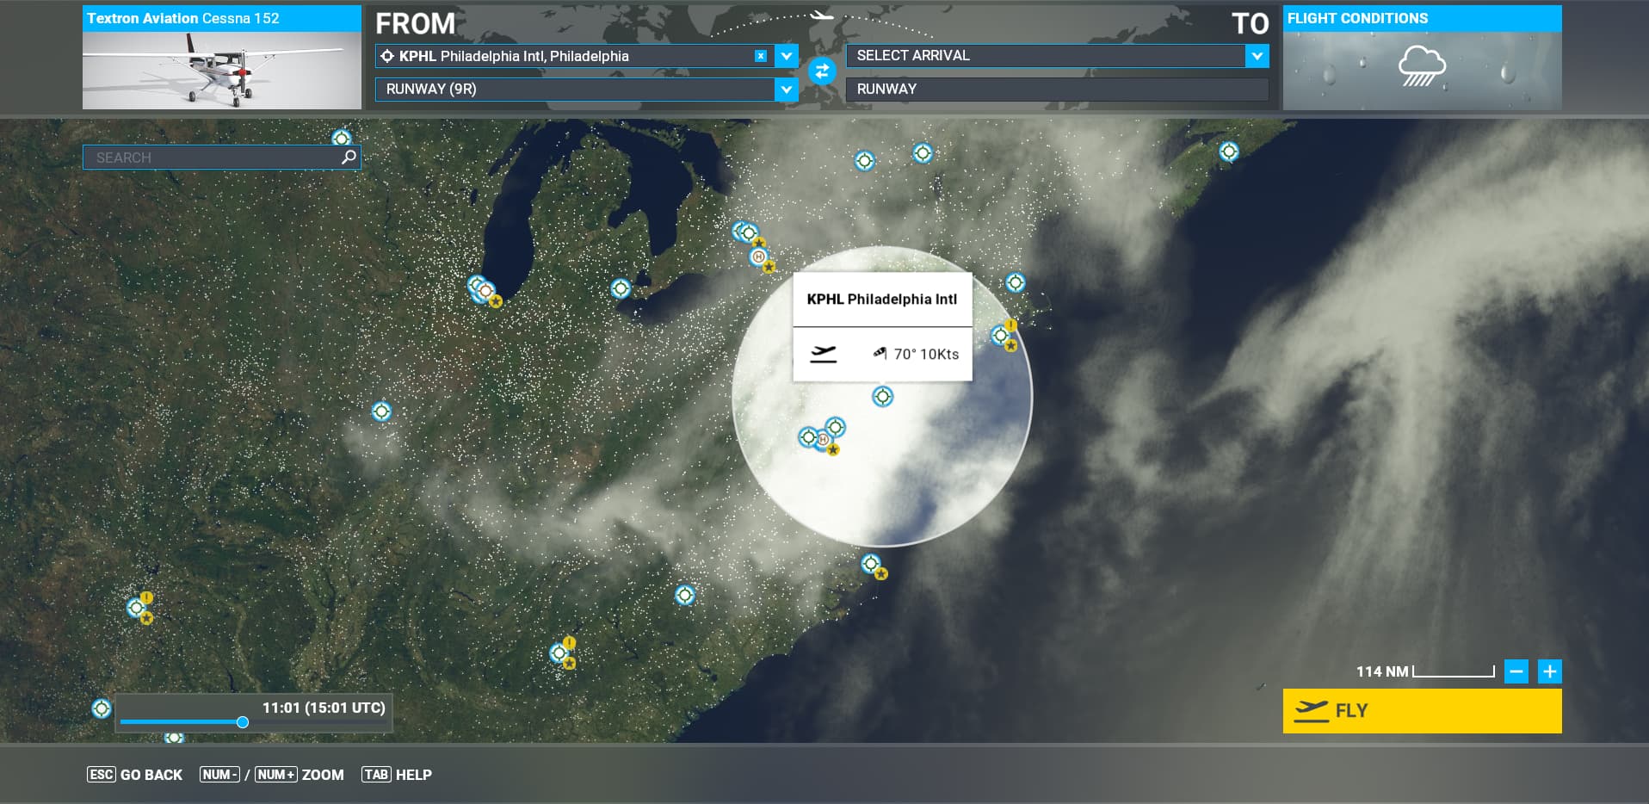Expand the RUNWAY (9R) dropdown
The height and width of the screenshot is (804, 1649).
click(787, 89)
